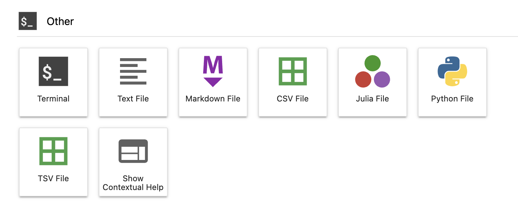This screenshot has width=518, height=211.
Task: Click the terminal icon beside the Other heading
Action: click(27, 21)
